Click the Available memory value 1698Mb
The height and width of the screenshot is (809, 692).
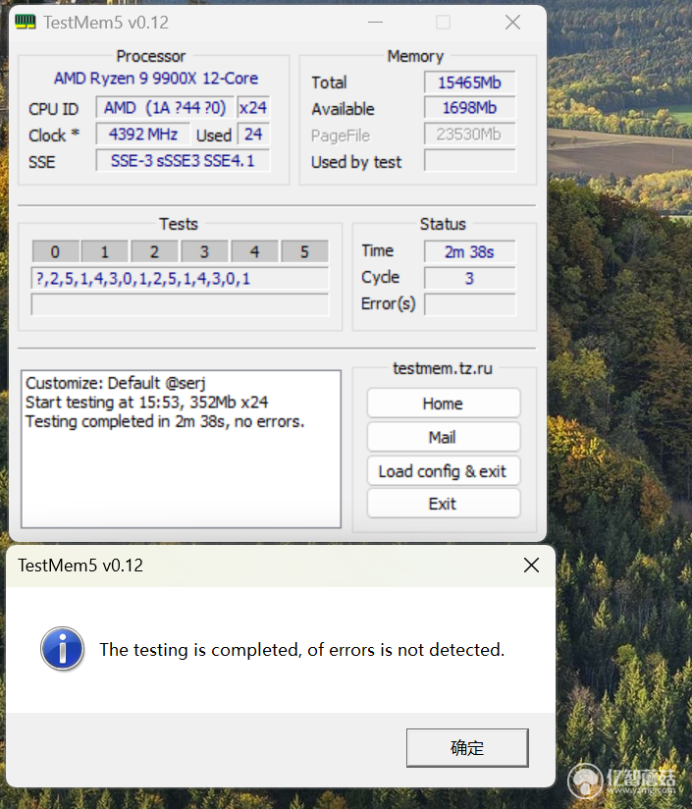point(470,108)
